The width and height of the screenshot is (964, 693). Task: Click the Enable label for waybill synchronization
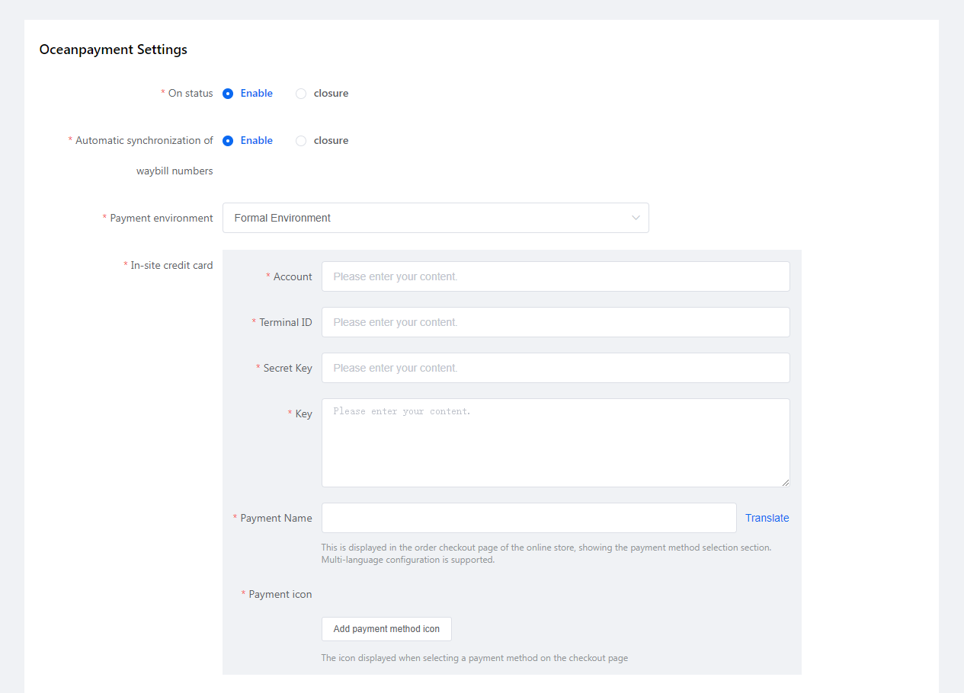click(x=257, y=141)
